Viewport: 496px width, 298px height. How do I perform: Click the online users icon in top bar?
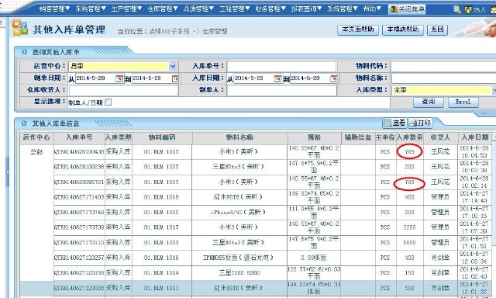pyautogui.click(x=468, y=9)
